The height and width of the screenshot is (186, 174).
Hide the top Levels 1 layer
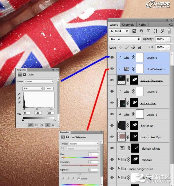pyautogui.click(x=112, y=57)
